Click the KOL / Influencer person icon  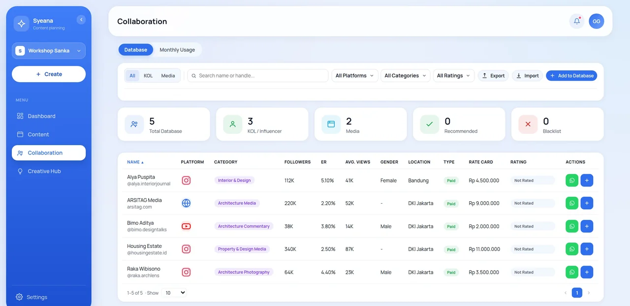pos(233,124)
